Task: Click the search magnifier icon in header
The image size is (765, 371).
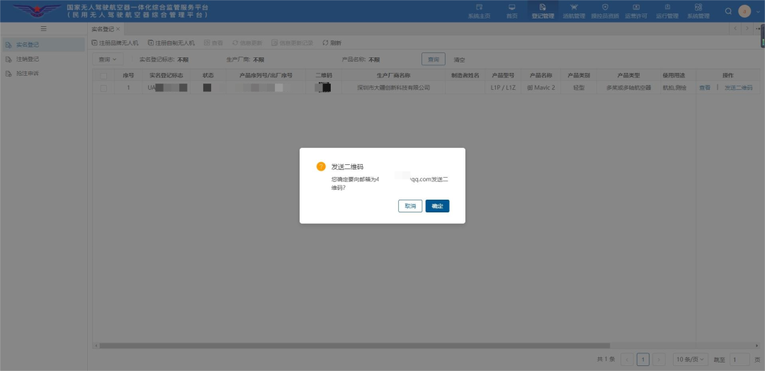Action: pyautogui.click(x=728, y=11)
